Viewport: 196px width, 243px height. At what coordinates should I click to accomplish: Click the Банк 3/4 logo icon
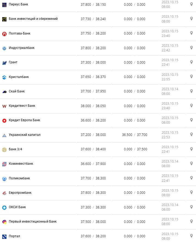click(4, 149)
